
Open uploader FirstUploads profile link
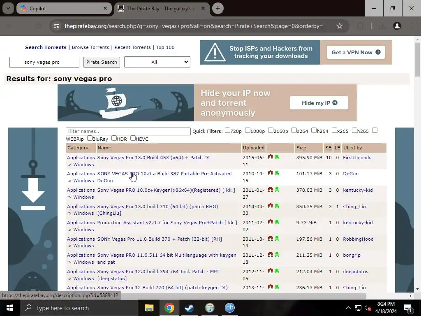357,158
